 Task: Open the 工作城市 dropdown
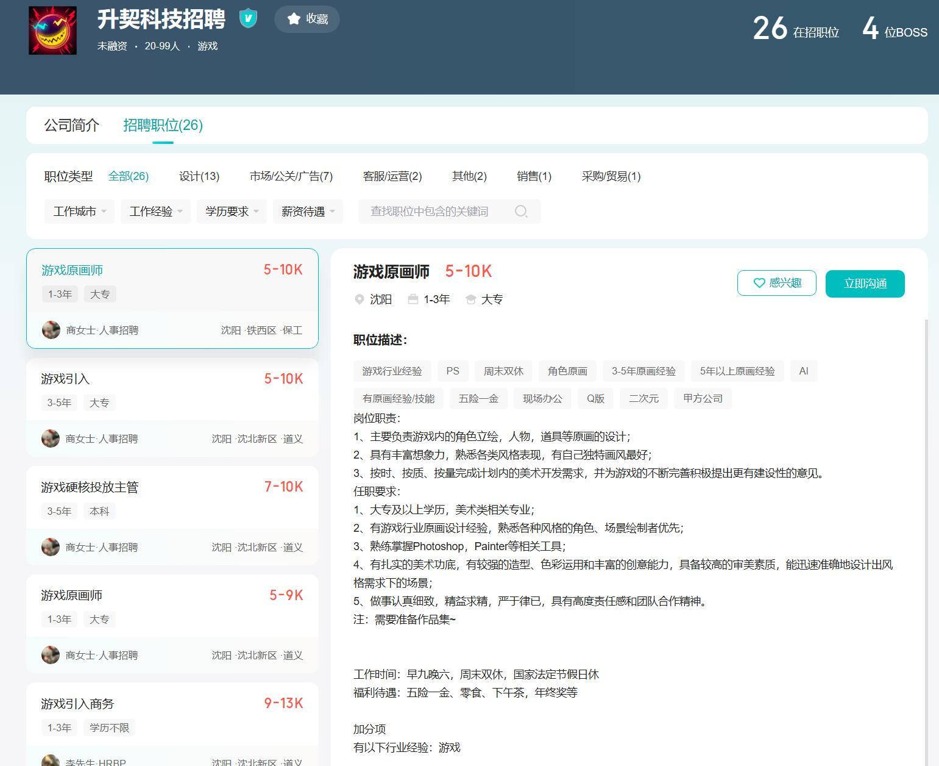click(x=79, y=212)
